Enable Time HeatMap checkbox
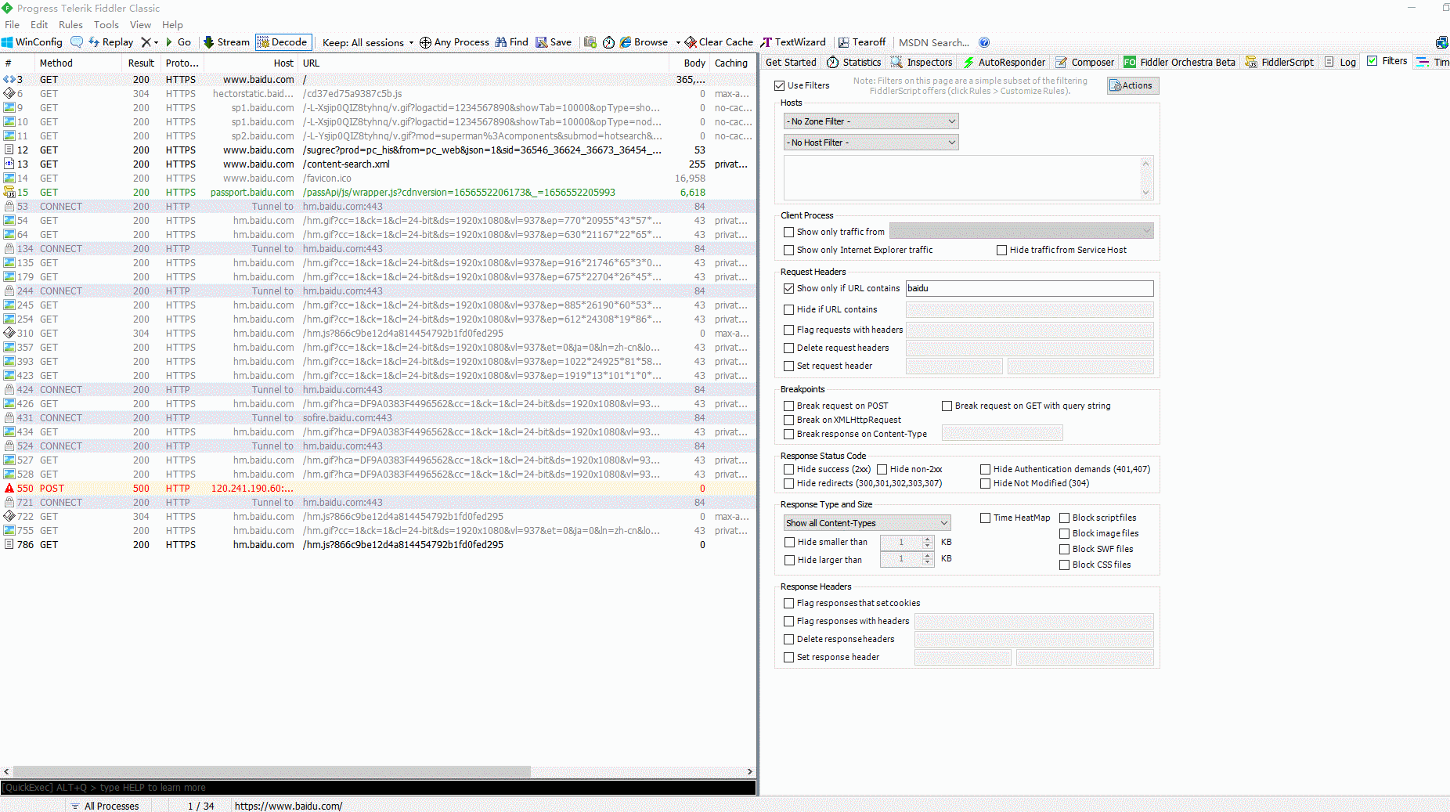 (x=986, y=518)
